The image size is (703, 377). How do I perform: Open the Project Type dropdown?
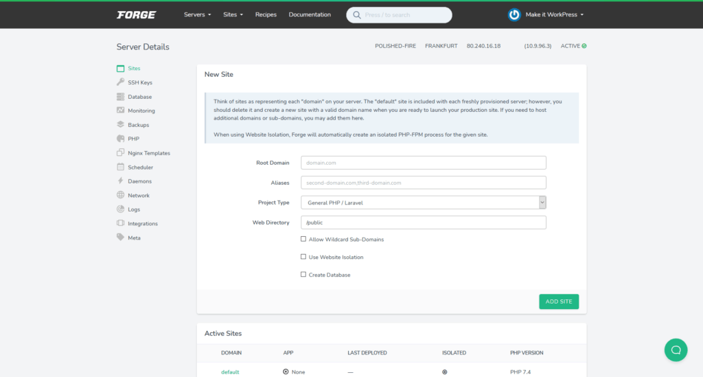point(423,203)
